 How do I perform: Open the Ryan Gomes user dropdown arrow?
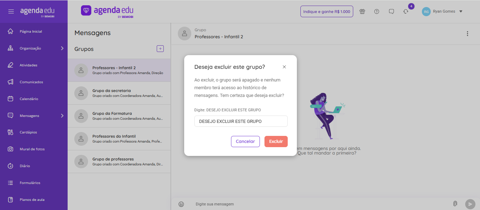(x=461, y=12)
